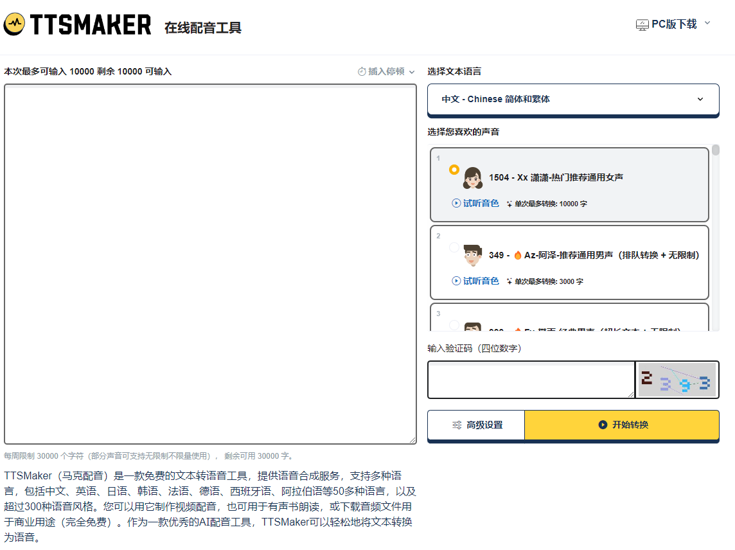Play 试听音色 for voice 1504 潇潇
Image resolution: width=735 pixels, height=550 pixels.
click(x=475, y=203)
